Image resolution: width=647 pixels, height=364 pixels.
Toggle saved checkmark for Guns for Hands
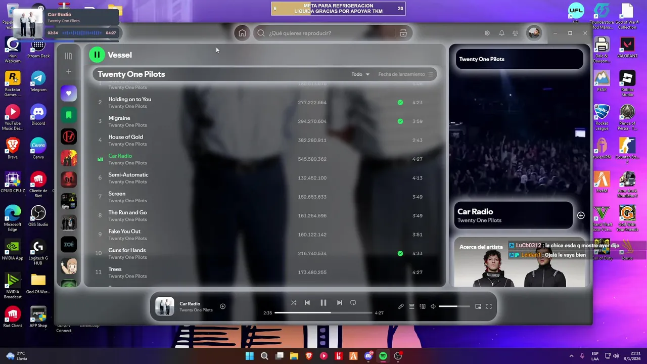pyautogui.click(x=400, y=253)
